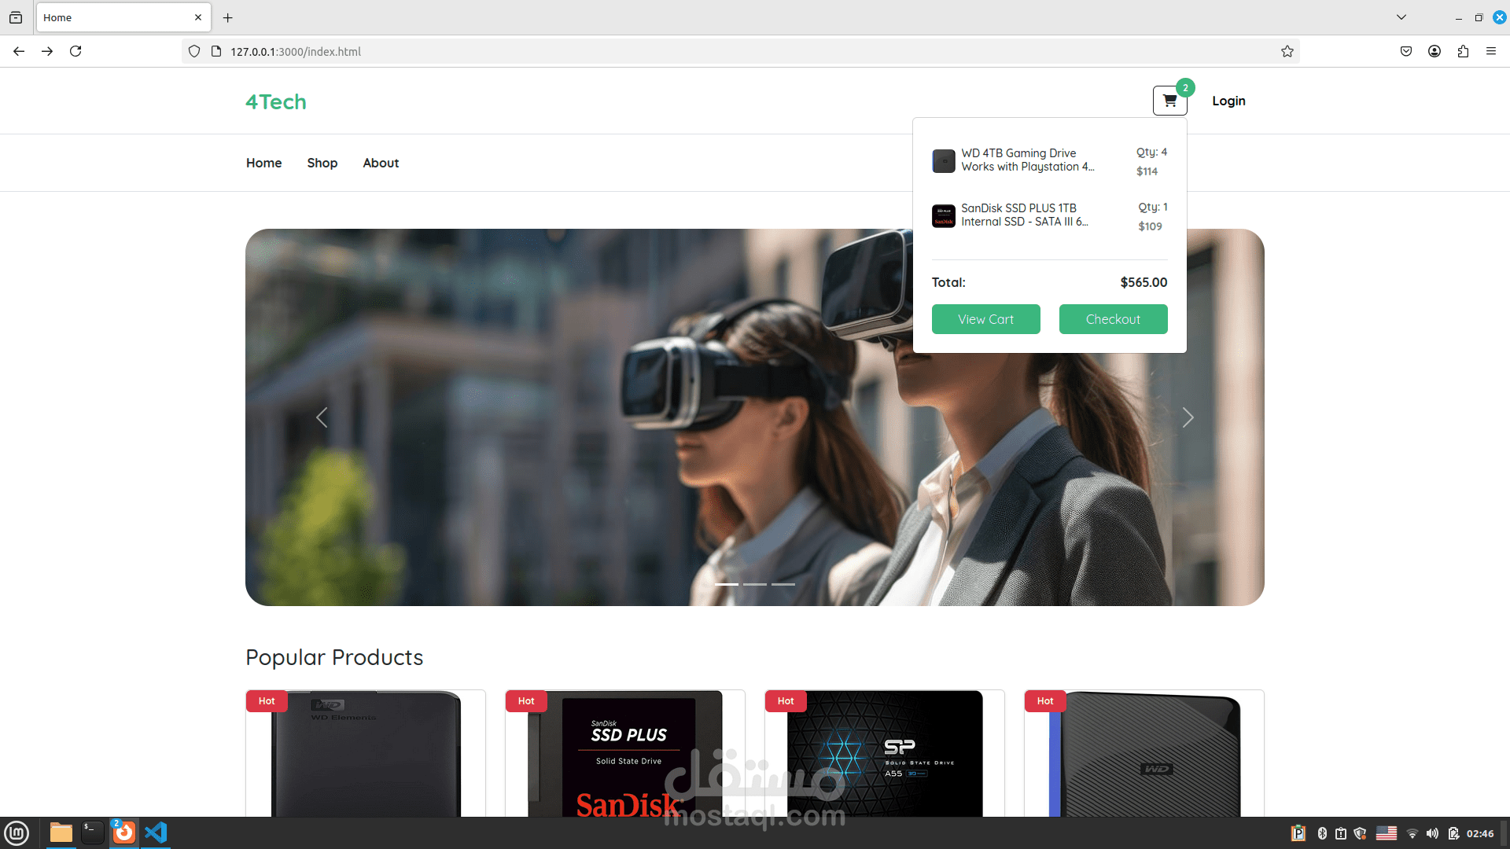
Task: Go to previous carousel slide
Action: pos(322,417)
